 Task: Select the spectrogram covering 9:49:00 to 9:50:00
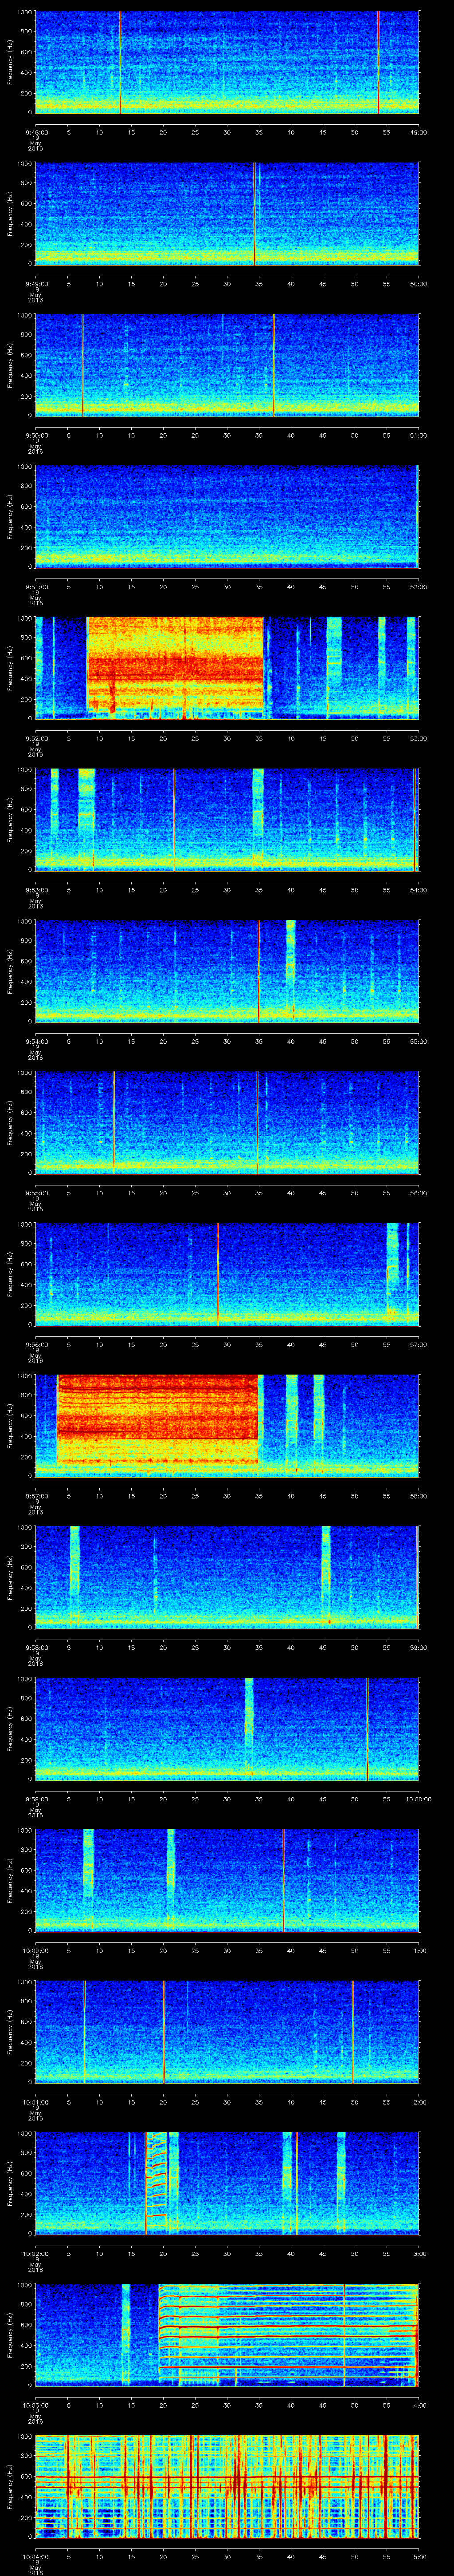coord(227,213)
